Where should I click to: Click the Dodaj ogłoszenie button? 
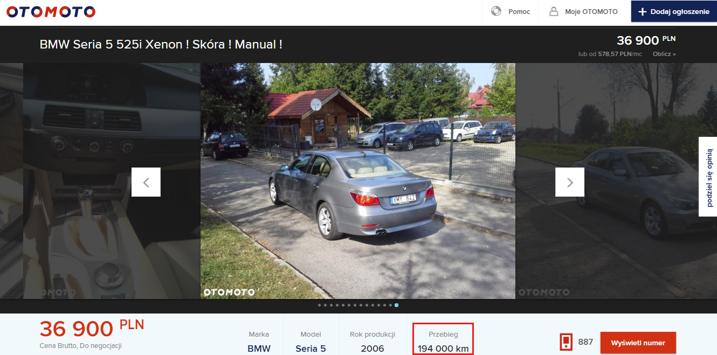674,11
